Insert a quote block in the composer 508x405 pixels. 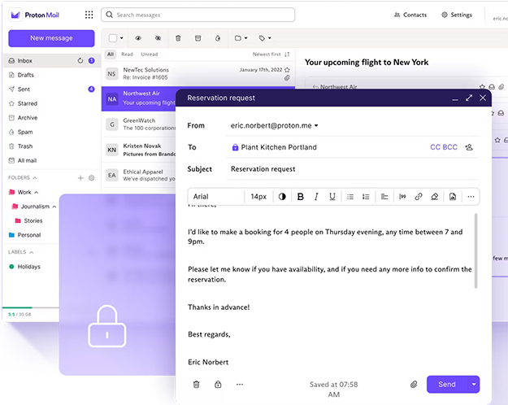[402, 197]
